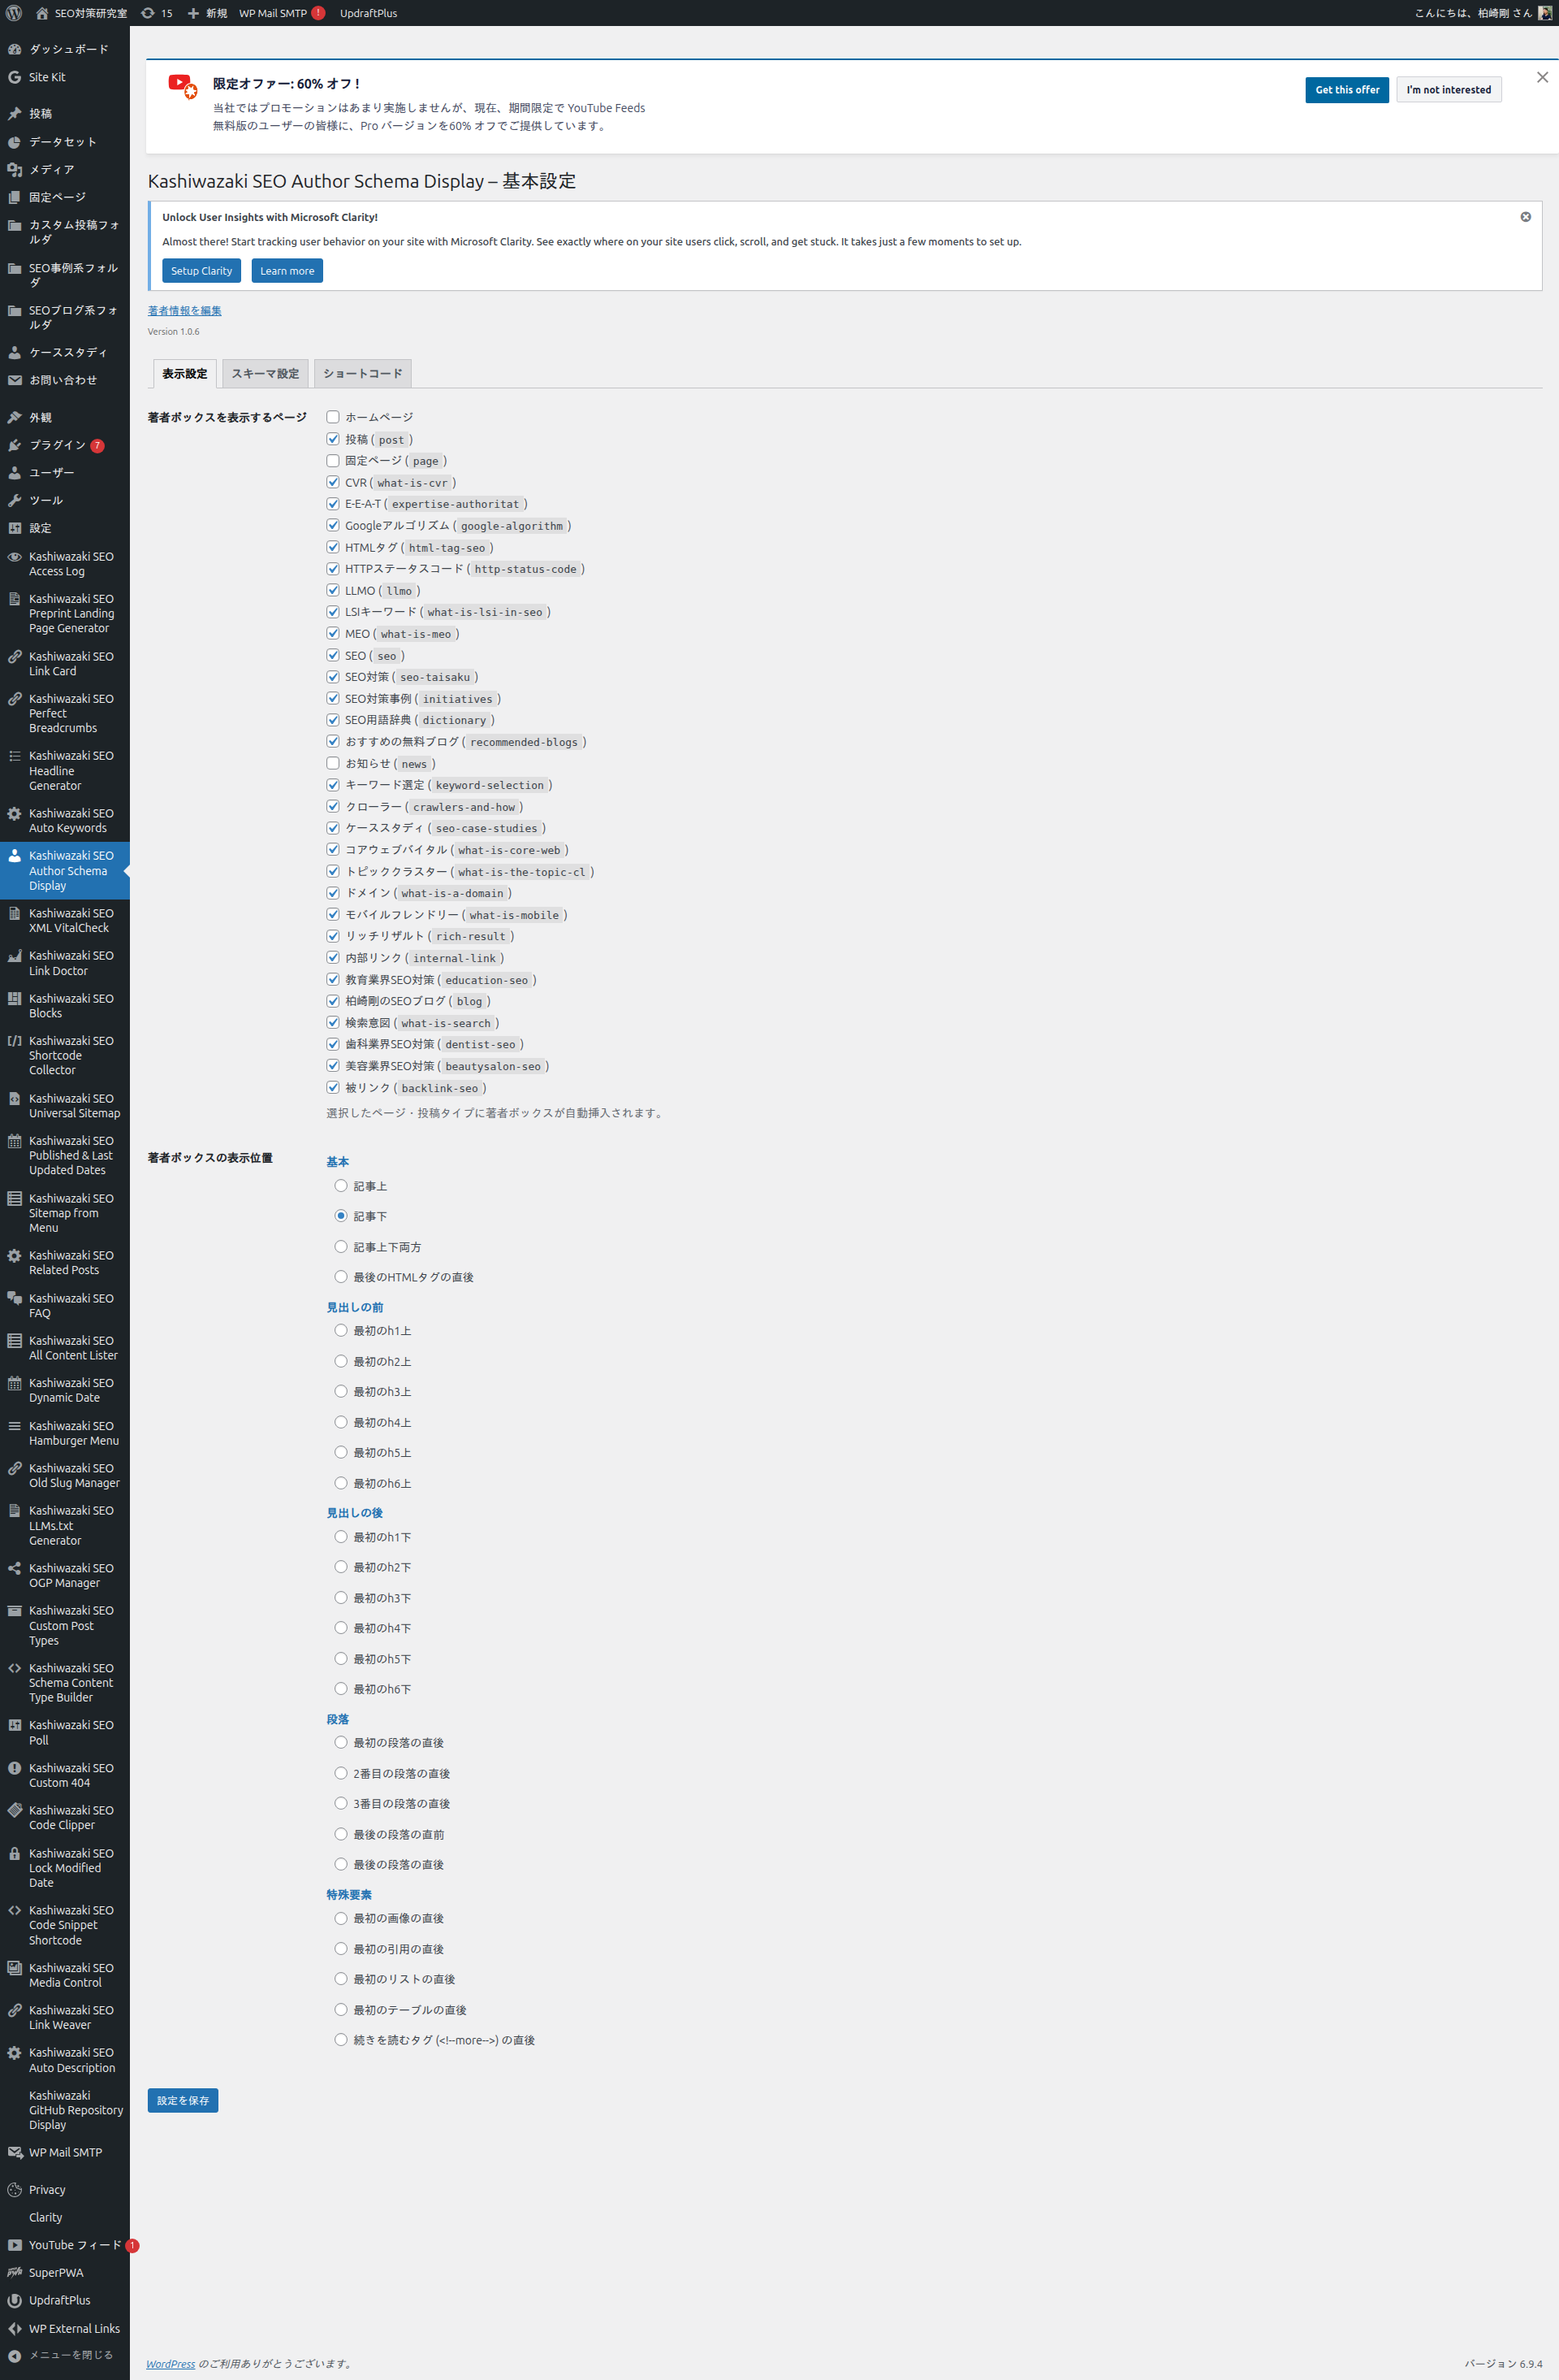Choose 最初のh2上 radio button

point(341,1361)
